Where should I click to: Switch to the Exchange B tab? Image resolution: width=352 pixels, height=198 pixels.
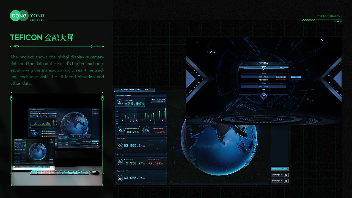tap(277, 181)
